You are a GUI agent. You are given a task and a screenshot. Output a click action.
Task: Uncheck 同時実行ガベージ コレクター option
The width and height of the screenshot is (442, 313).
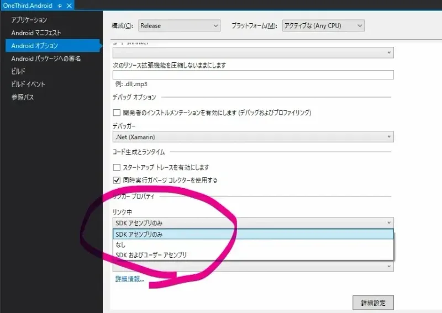(x=117, y=180)
